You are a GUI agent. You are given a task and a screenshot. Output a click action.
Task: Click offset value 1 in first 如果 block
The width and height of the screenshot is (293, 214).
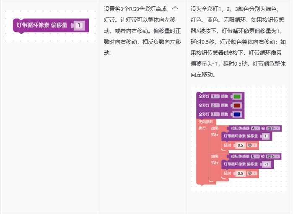(x=265, y=136)
